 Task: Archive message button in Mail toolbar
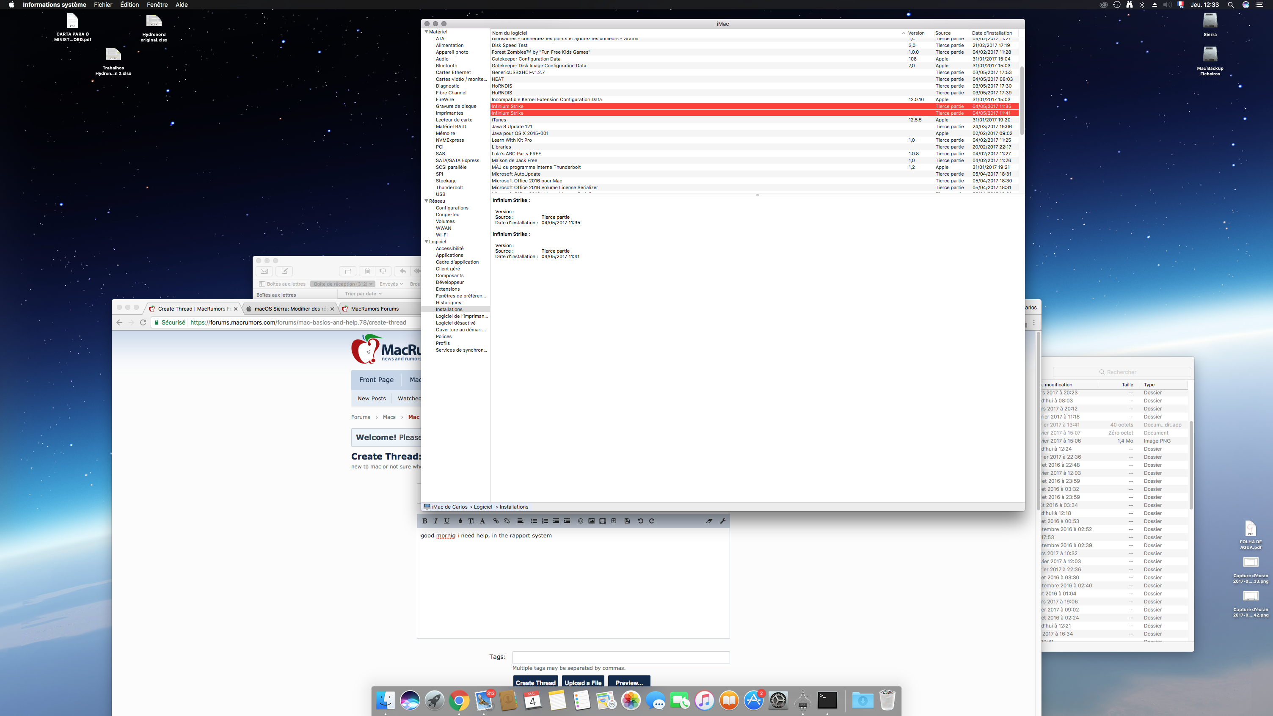point(348,271)
